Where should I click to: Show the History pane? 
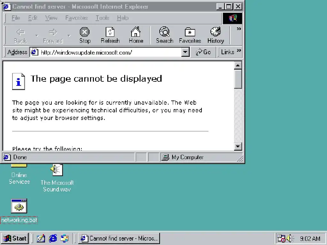click(216, 36)
